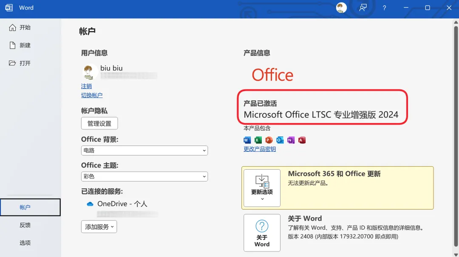Click the biu biu user profile picture
459x257 pixels.
coord(89,72)
